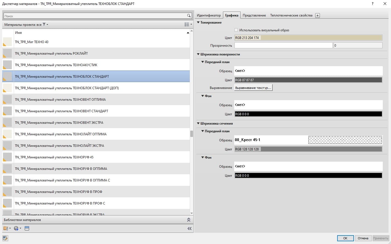Click the search magnifier icon
Image resolution: width=391 pixels, height=244 pixels.
coord(189,16)
